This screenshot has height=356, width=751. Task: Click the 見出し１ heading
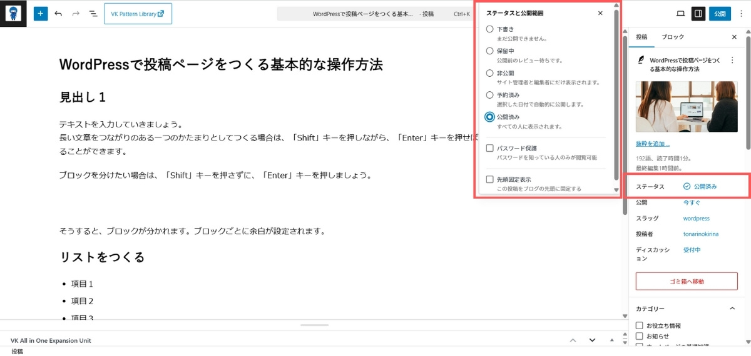click(x=83, y=97)
